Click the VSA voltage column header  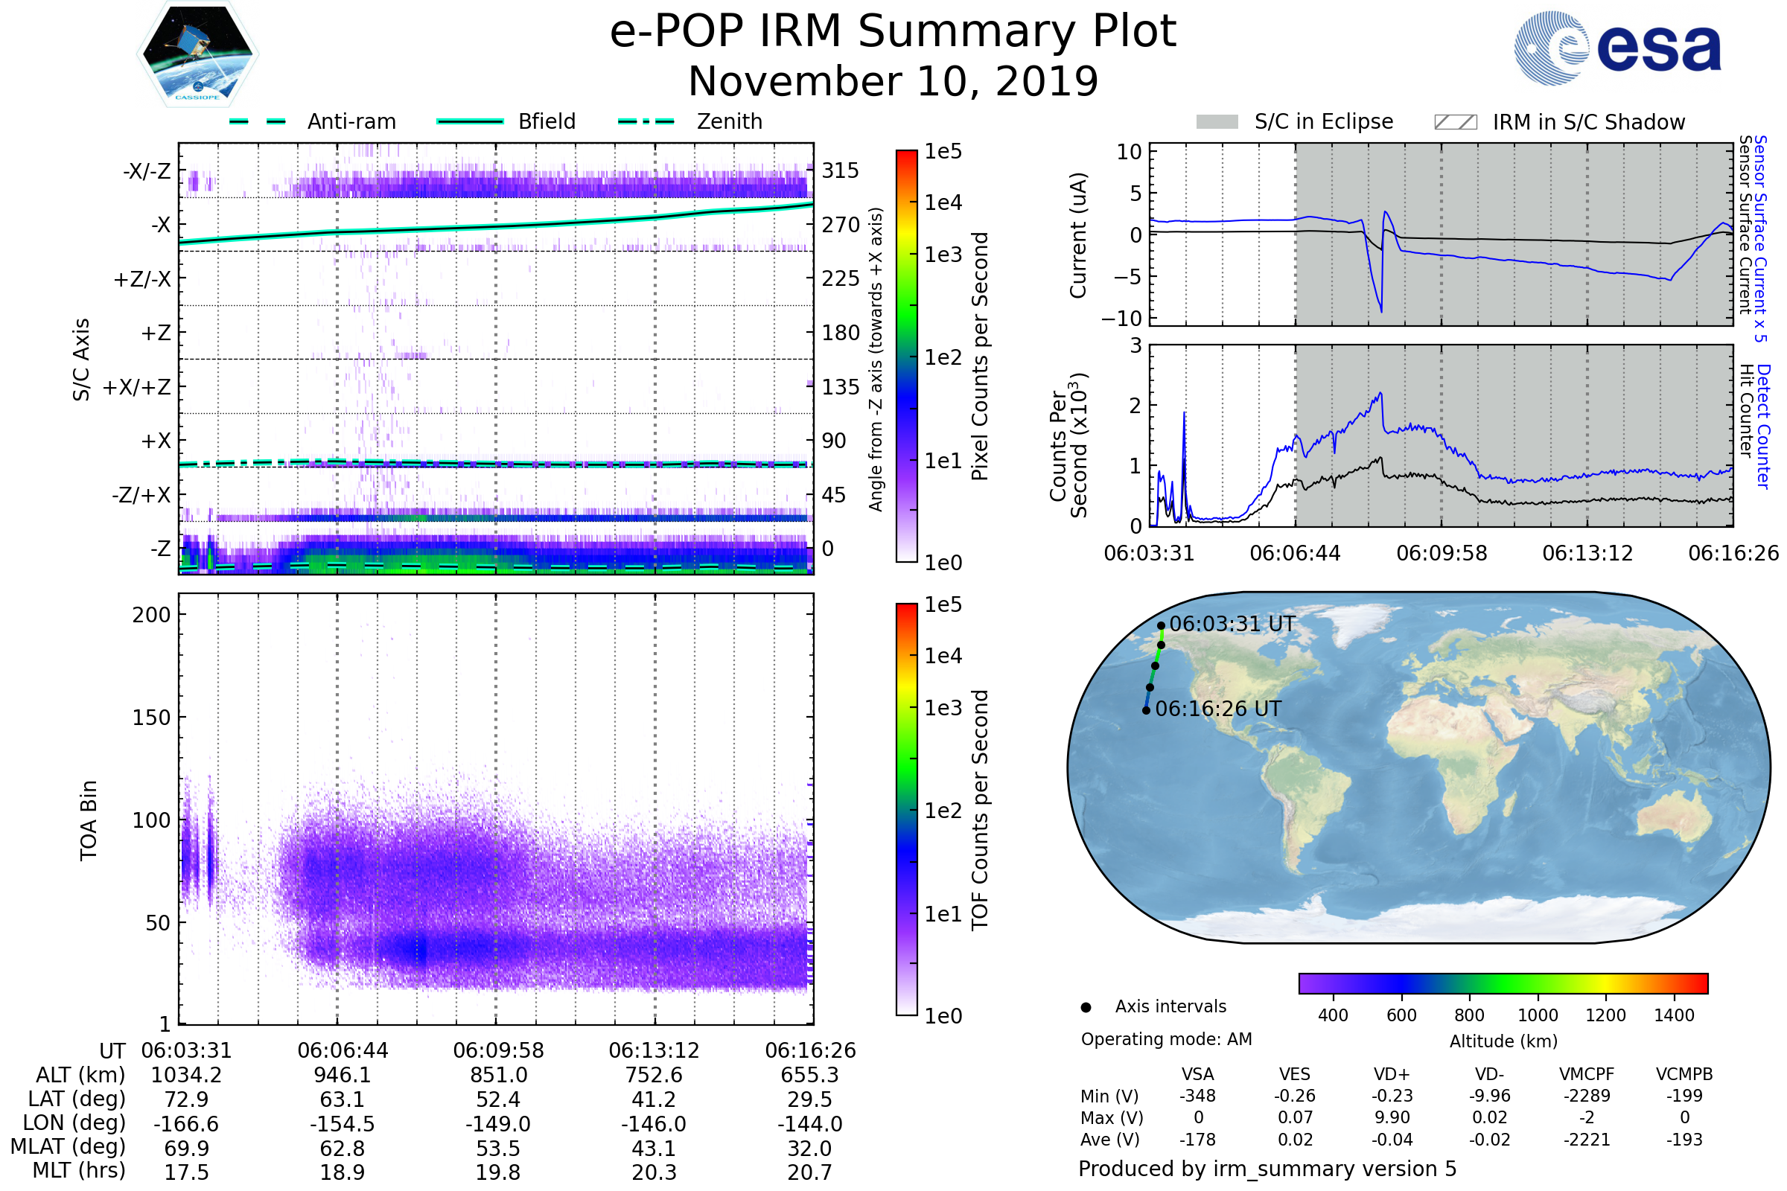point(1197,1074)
